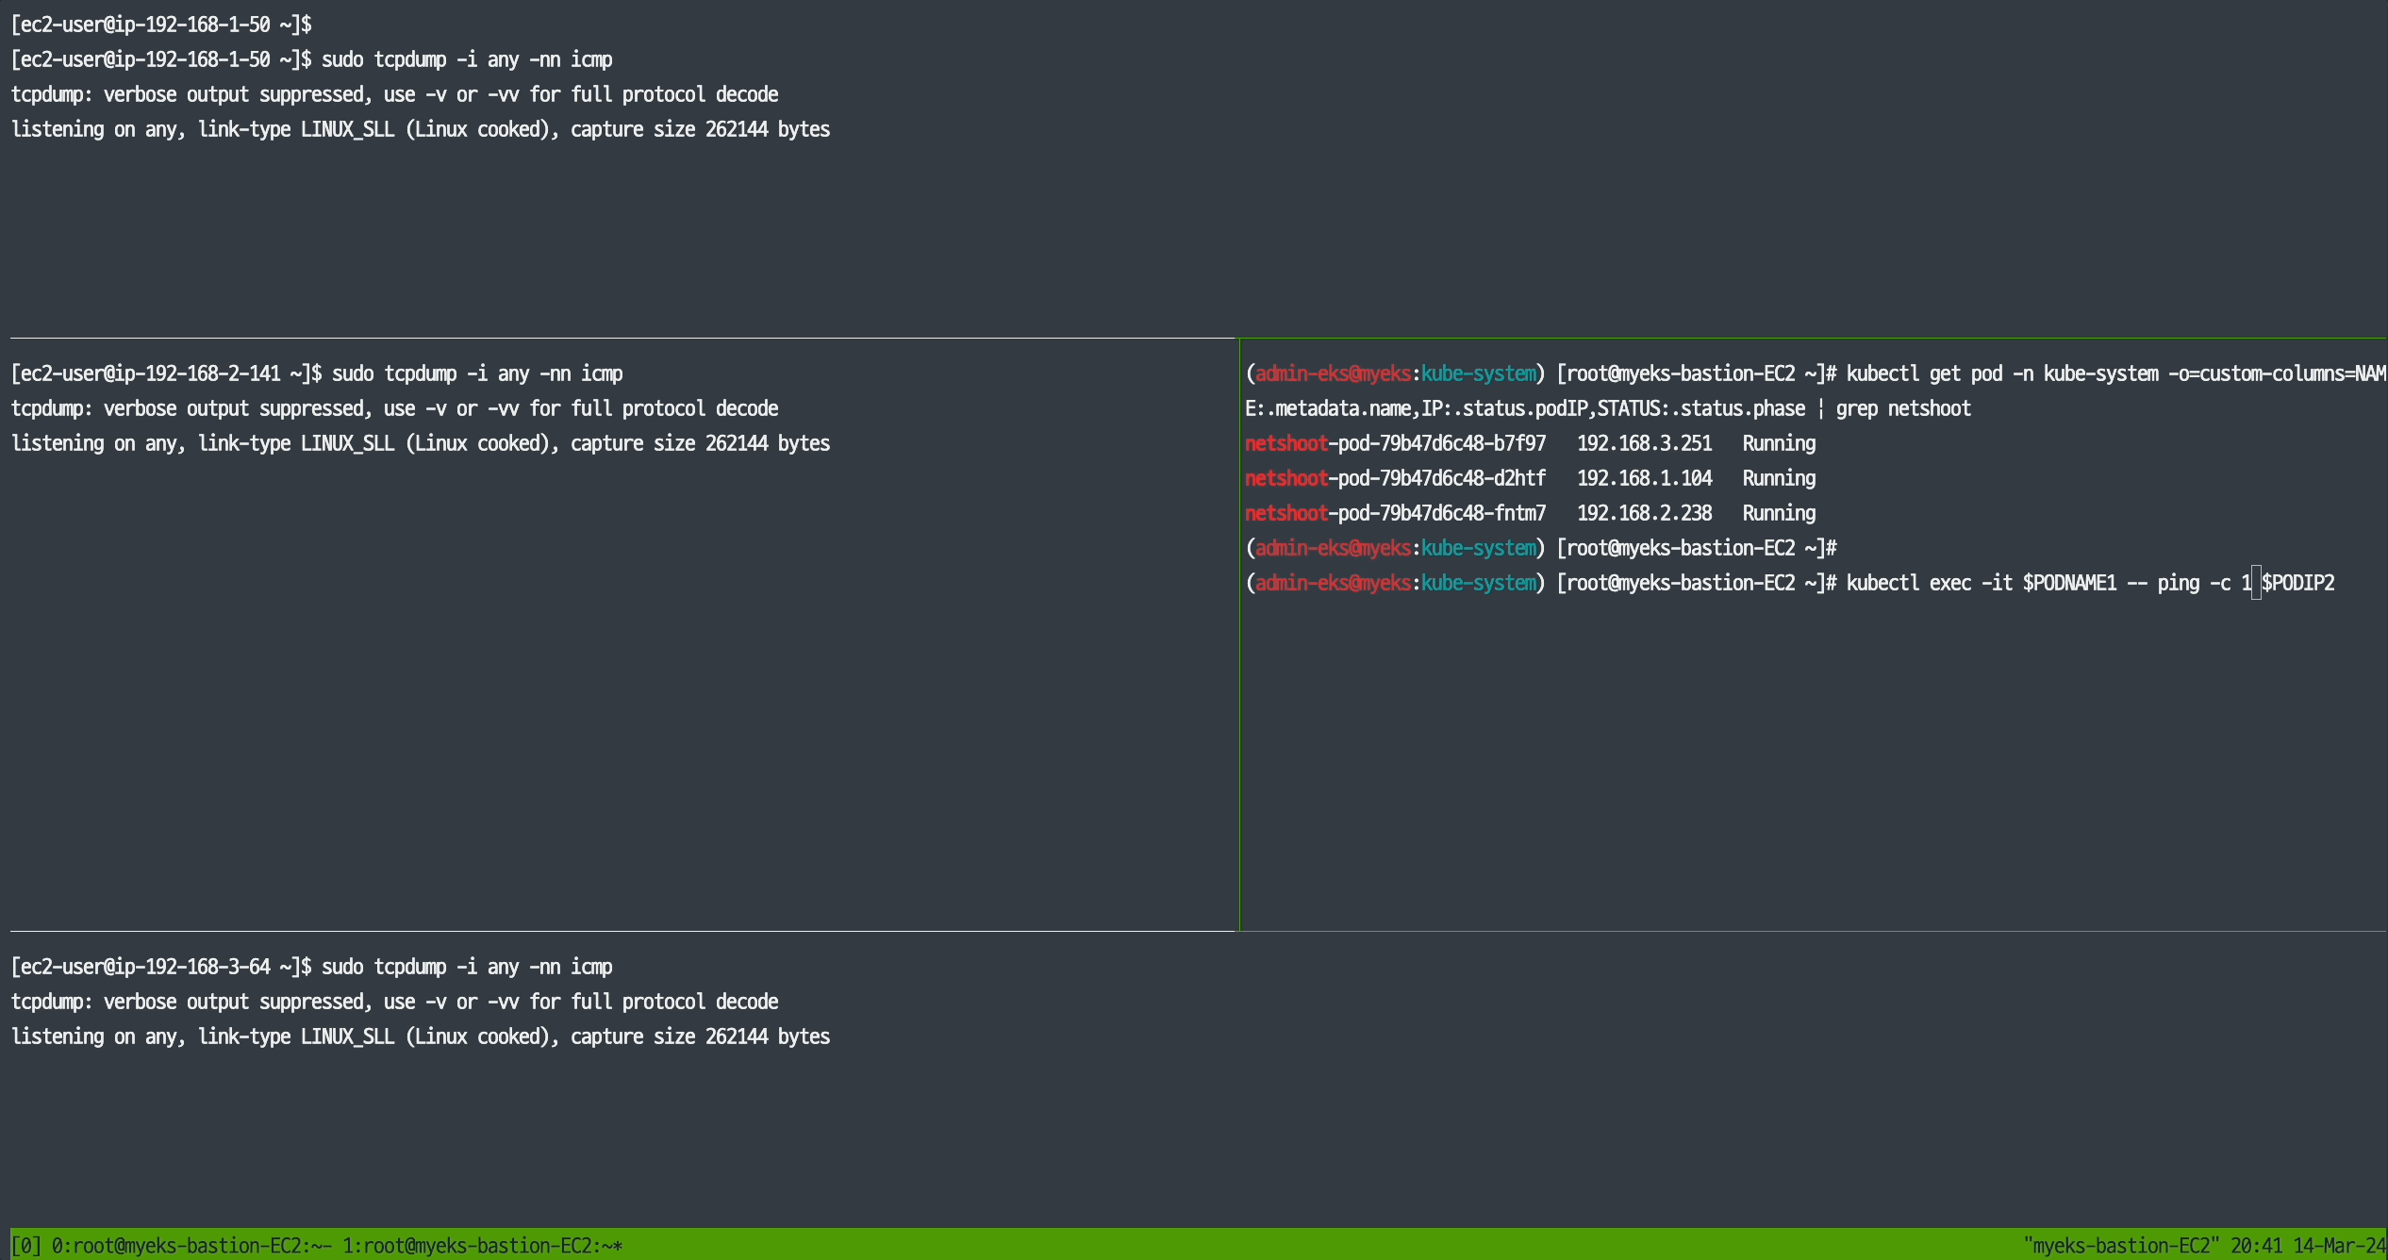Image resolution: width=2388 pixels, height=1260 pixels.
Task: Click pod name netshoot-pod-79b47d6c48-fntm7
Action: [1395, 513]
